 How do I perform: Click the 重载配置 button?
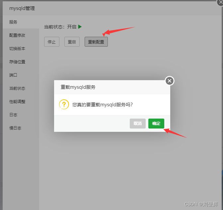tap(96, 42)
